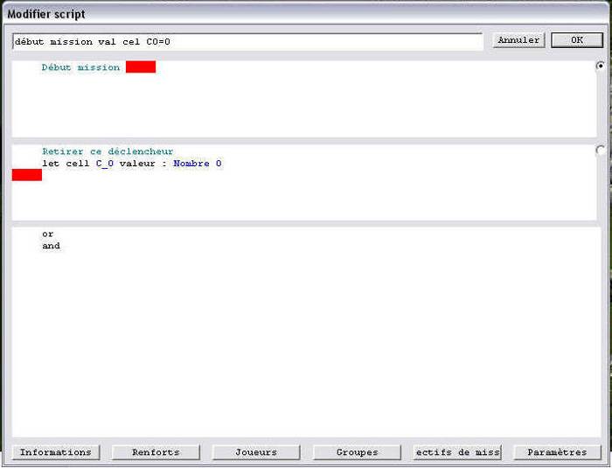This screenshot has height=468, width=612.
Task: Select the radio button beside the trigger panel
Action: [x=601, y=66]
